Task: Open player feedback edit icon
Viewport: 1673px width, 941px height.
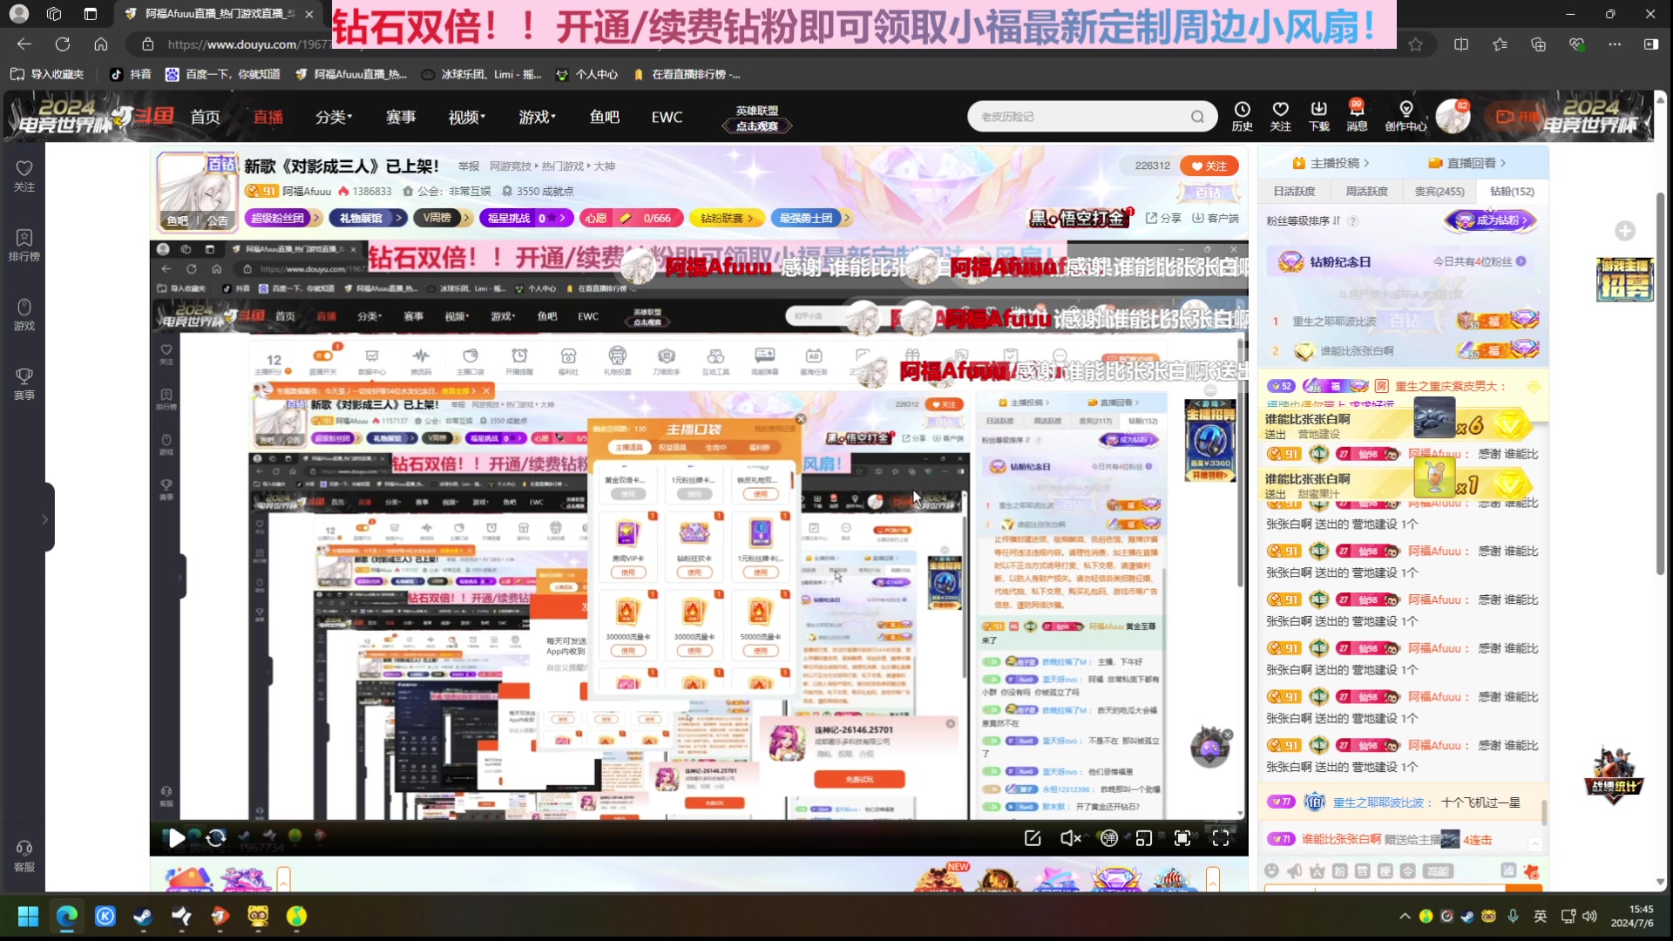Action: [1033, 838]
